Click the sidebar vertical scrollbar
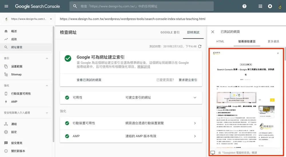Viewport: 286px width, 157px height. (53, 84)
